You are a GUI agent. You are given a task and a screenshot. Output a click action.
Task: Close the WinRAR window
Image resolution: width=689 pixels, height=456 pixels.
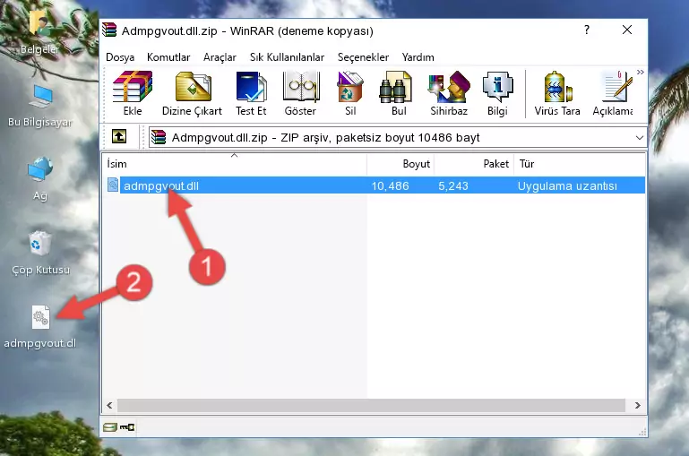(x=627, y=30)
